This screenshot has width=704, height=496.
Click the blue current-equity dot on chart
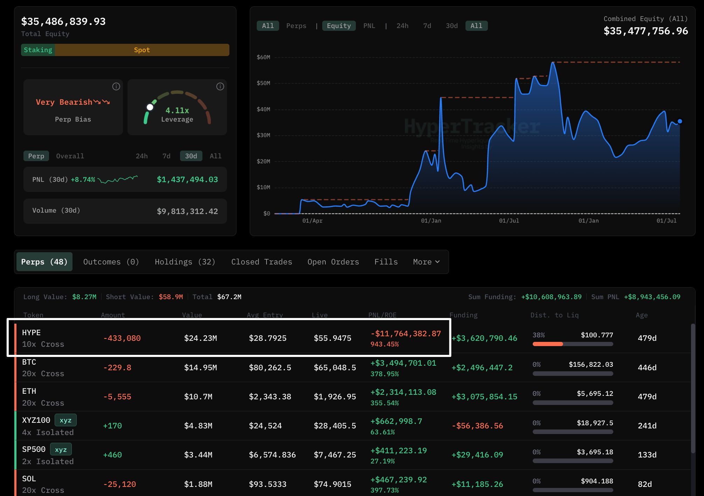[680, 121]
